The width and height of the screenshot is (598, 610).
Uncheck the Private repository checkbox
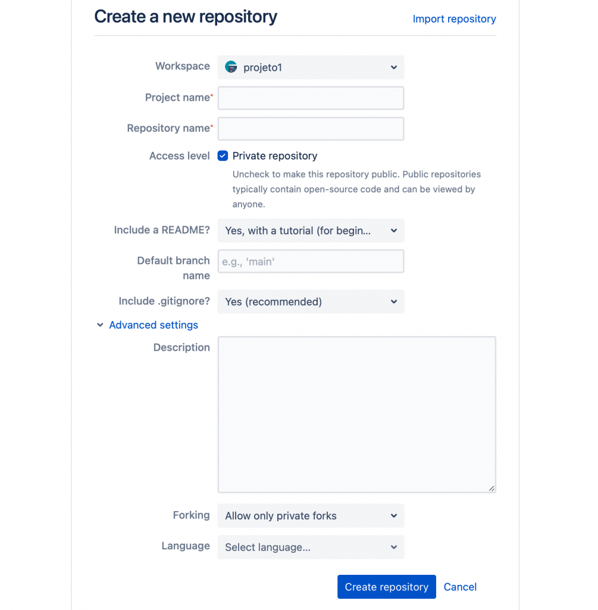coord(223,156)
